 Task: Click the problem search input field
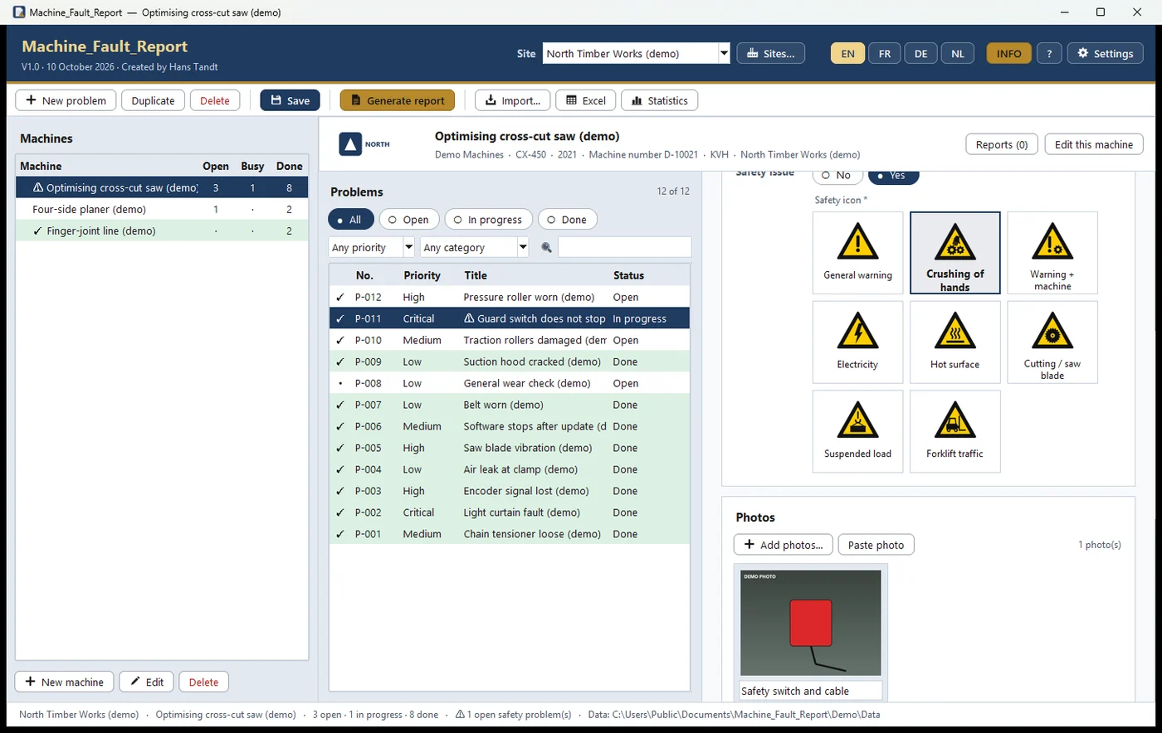click(624, 247)
